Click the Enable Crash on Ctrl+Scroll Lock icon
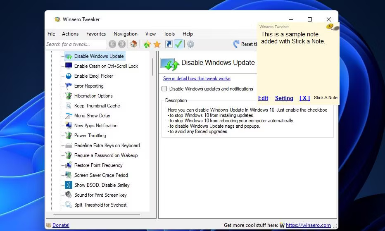Image resolution: width=385 pixels, height=231 pixels. [69, 66]
